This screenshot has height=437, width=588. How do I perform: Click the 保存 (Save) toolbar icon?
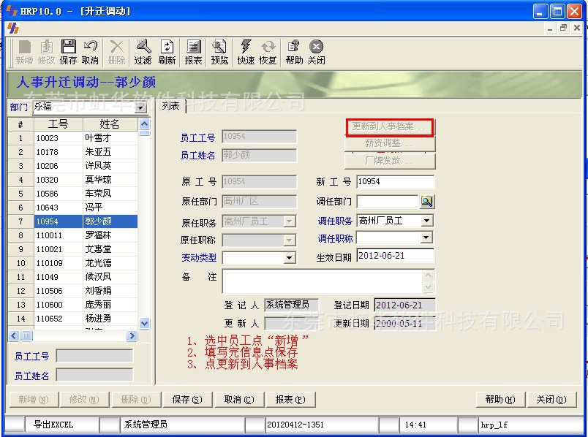68,52
